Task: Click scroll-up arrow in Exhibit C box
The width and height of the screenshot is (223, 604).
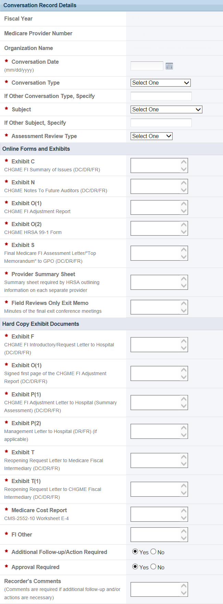Action: [x=184, y=162]
